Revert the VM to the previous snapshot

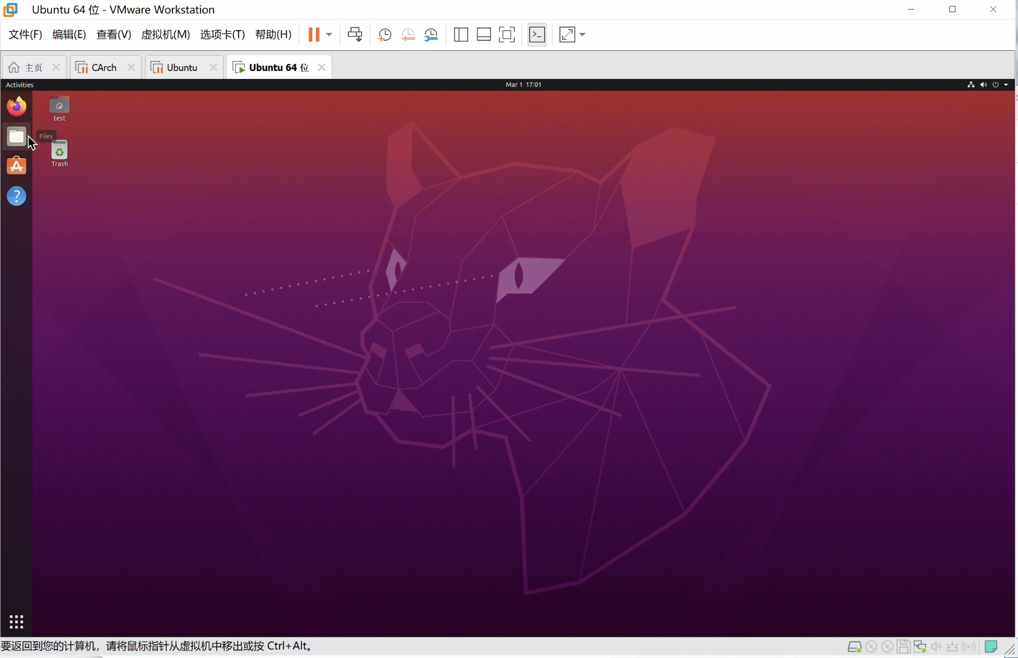tap(408, 35)
